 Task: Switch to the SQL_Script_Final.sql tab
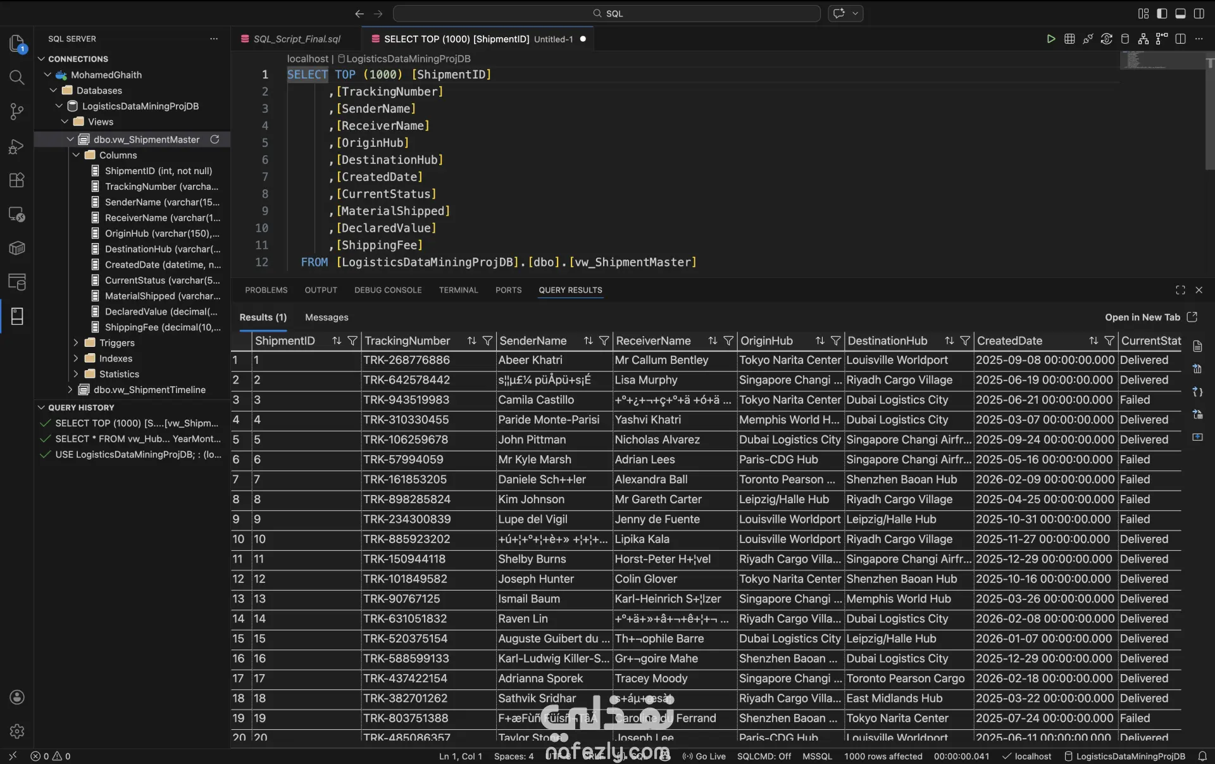tap(296, 39)
